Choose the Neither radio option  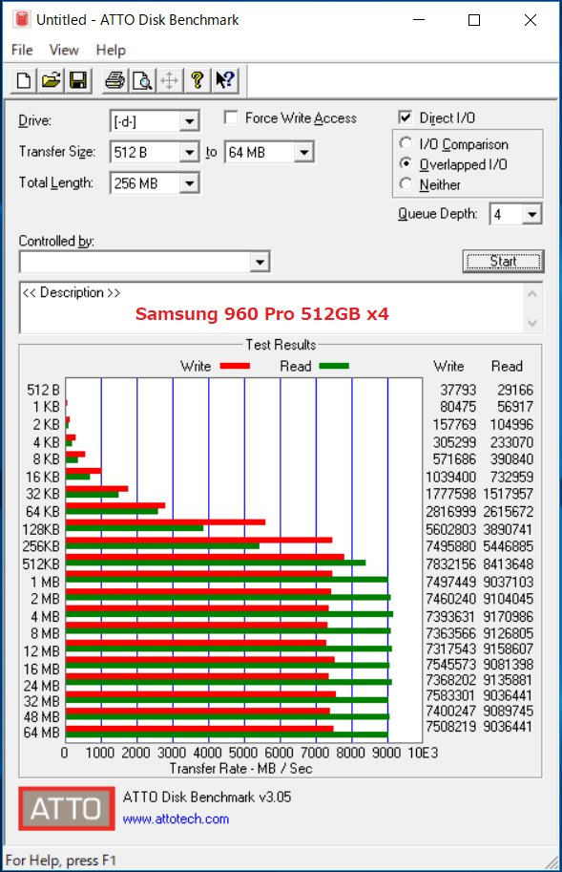(x=406, y=184)
